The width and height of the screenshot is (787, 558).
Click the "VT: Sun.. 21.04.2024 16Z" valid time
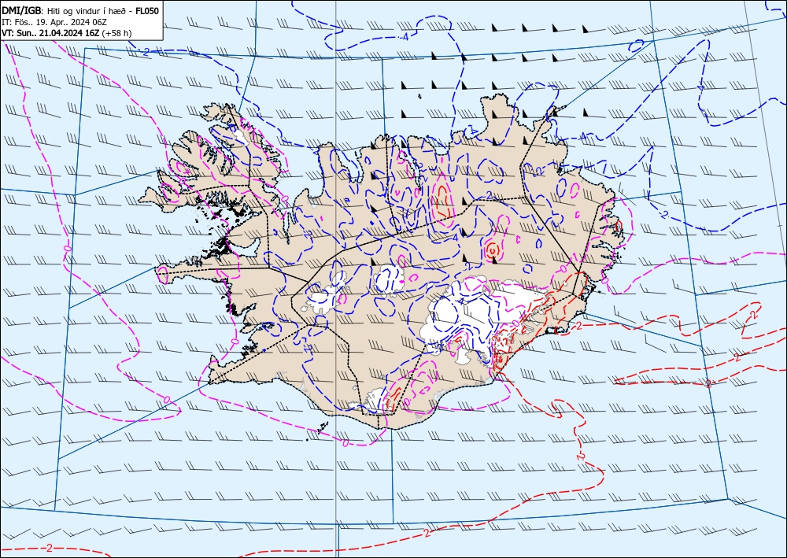click(50, 33)
